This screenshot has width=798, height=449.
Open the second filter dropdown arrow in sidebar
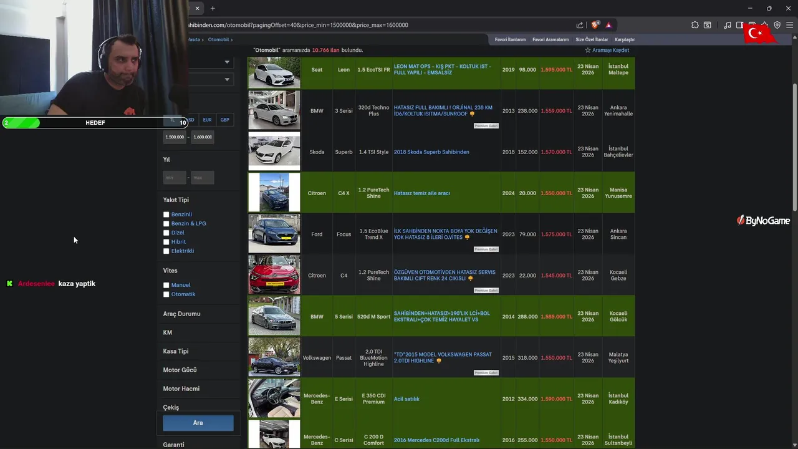227,79
